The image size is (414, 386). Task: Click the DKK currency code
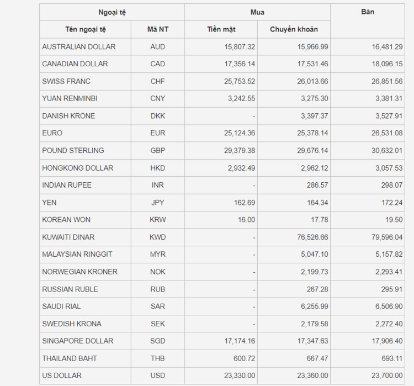point(158,116)
